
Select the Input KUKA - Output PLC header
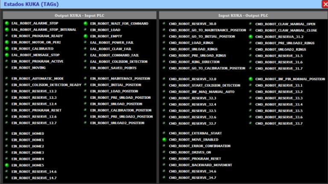tap(242, 15)
